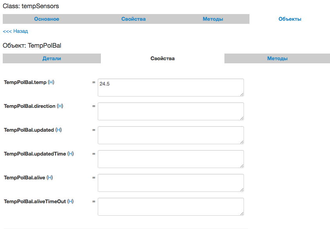Open the Основное class tab
This screenshot has width=330, height=229.
coord(47,19)
